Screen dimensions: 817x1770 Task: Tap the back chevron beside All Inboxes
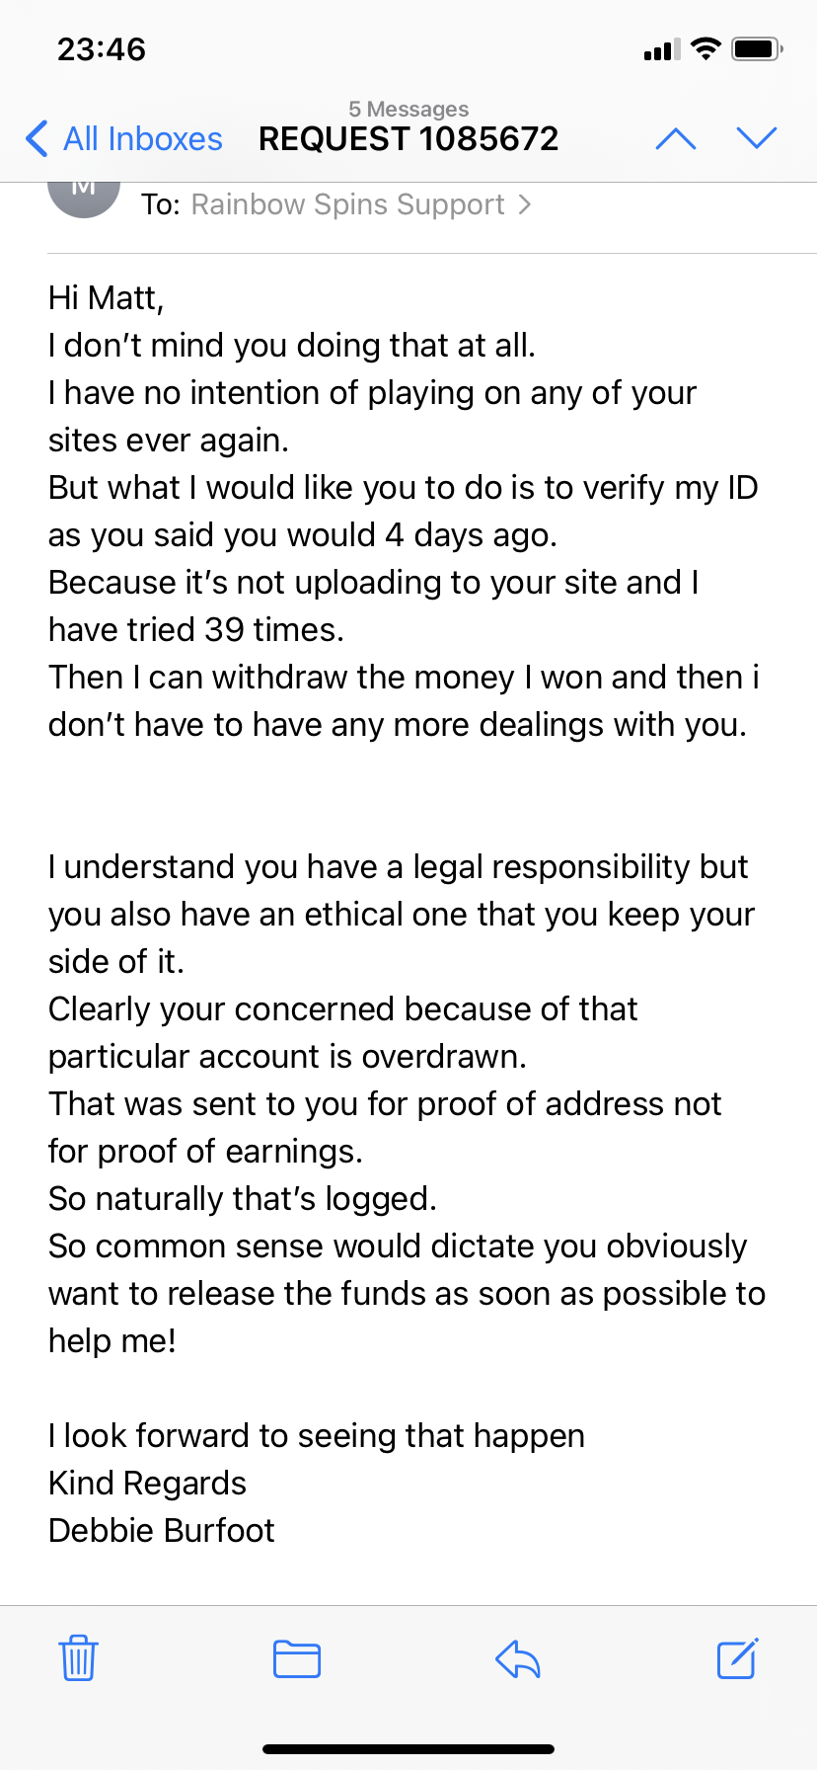37,139
